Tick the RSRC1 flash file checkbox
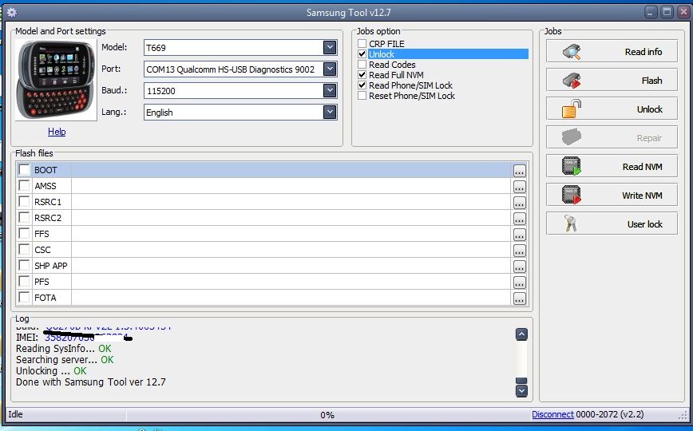This screenshot has height=431, width=693. [x=24, y=202]
